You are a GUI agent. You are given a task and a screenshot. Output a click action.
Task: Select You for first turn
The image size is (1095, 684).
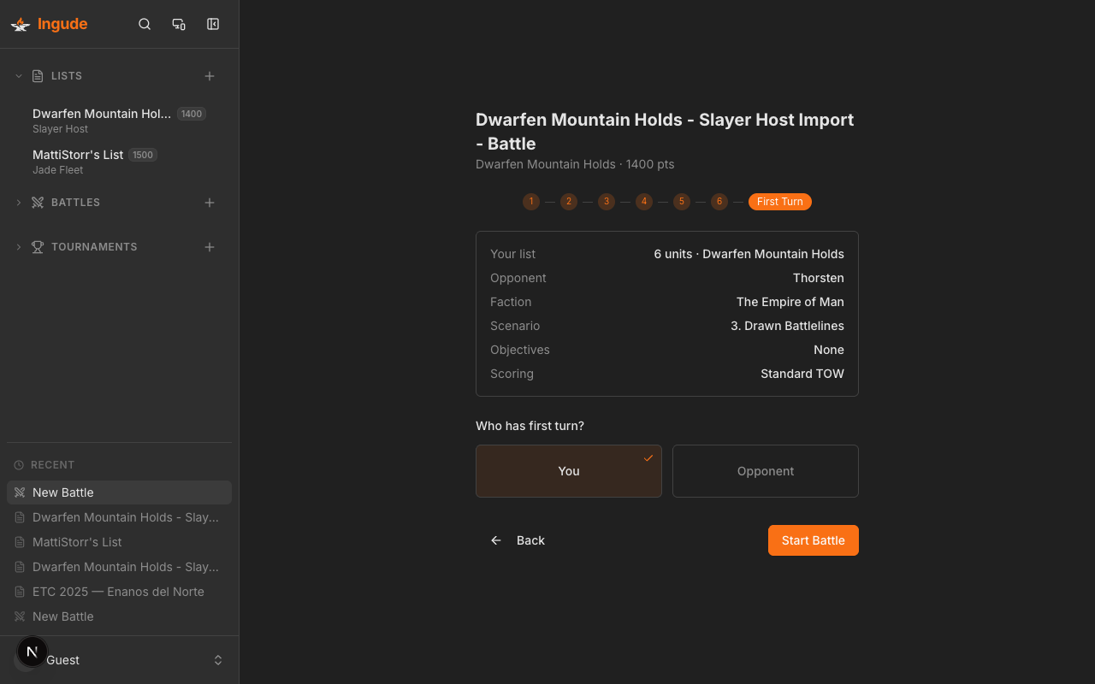568,471
